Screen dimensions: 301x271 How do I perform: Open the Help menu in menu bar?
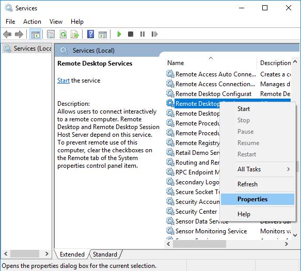77,22
